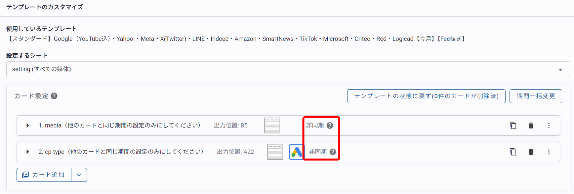This screenshot has width=574, height=194.
Task: Expand the 2. cp-type card
Action: 28,152
